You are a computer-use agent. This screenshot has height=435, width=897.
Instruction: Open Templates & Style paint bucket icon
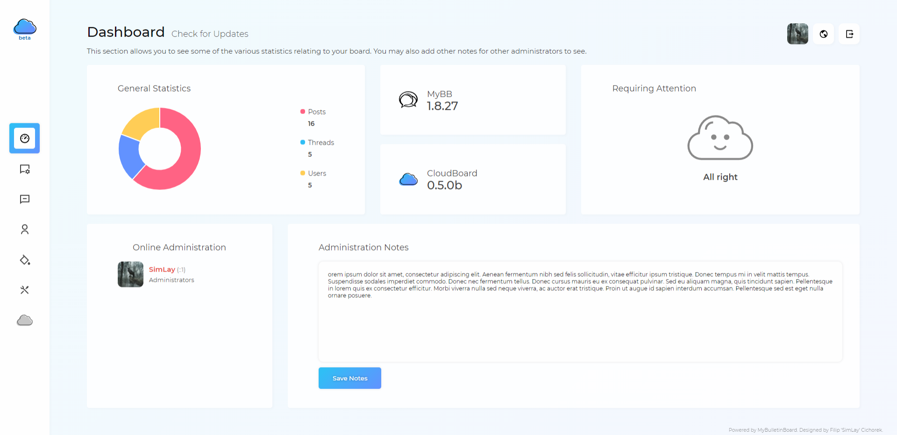click(x=25, y=260)
